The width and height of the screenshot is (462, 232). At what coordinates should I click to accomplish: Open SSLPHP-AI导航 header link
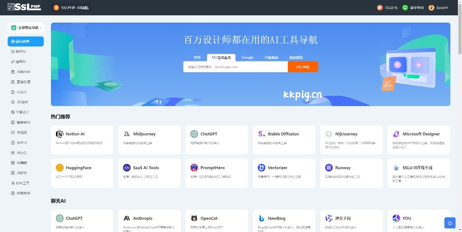[x=71, y=8]
